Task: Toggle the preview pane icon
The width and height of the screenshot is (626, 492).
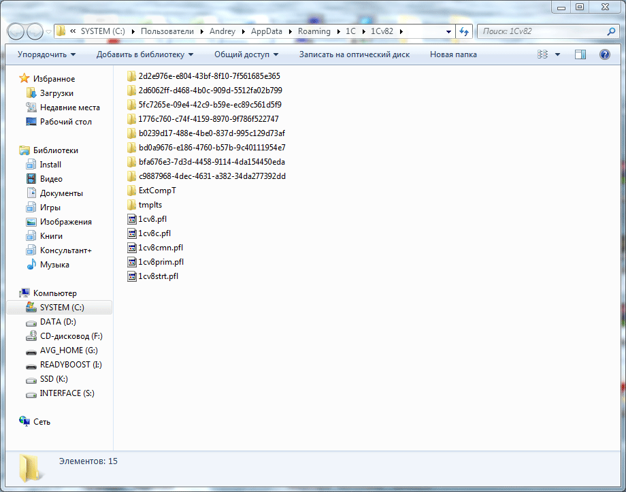Action: click(580, 54)
